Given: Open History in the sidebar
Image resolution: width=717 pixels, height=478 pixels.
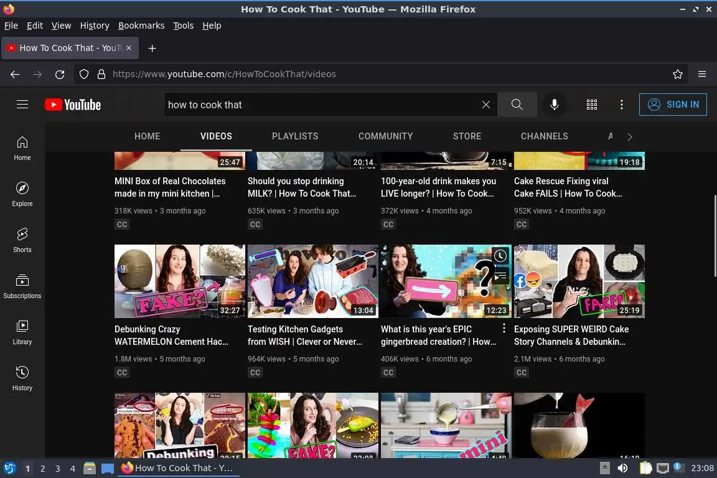Looking at the screenshot, I should click(x=22, y=379).
